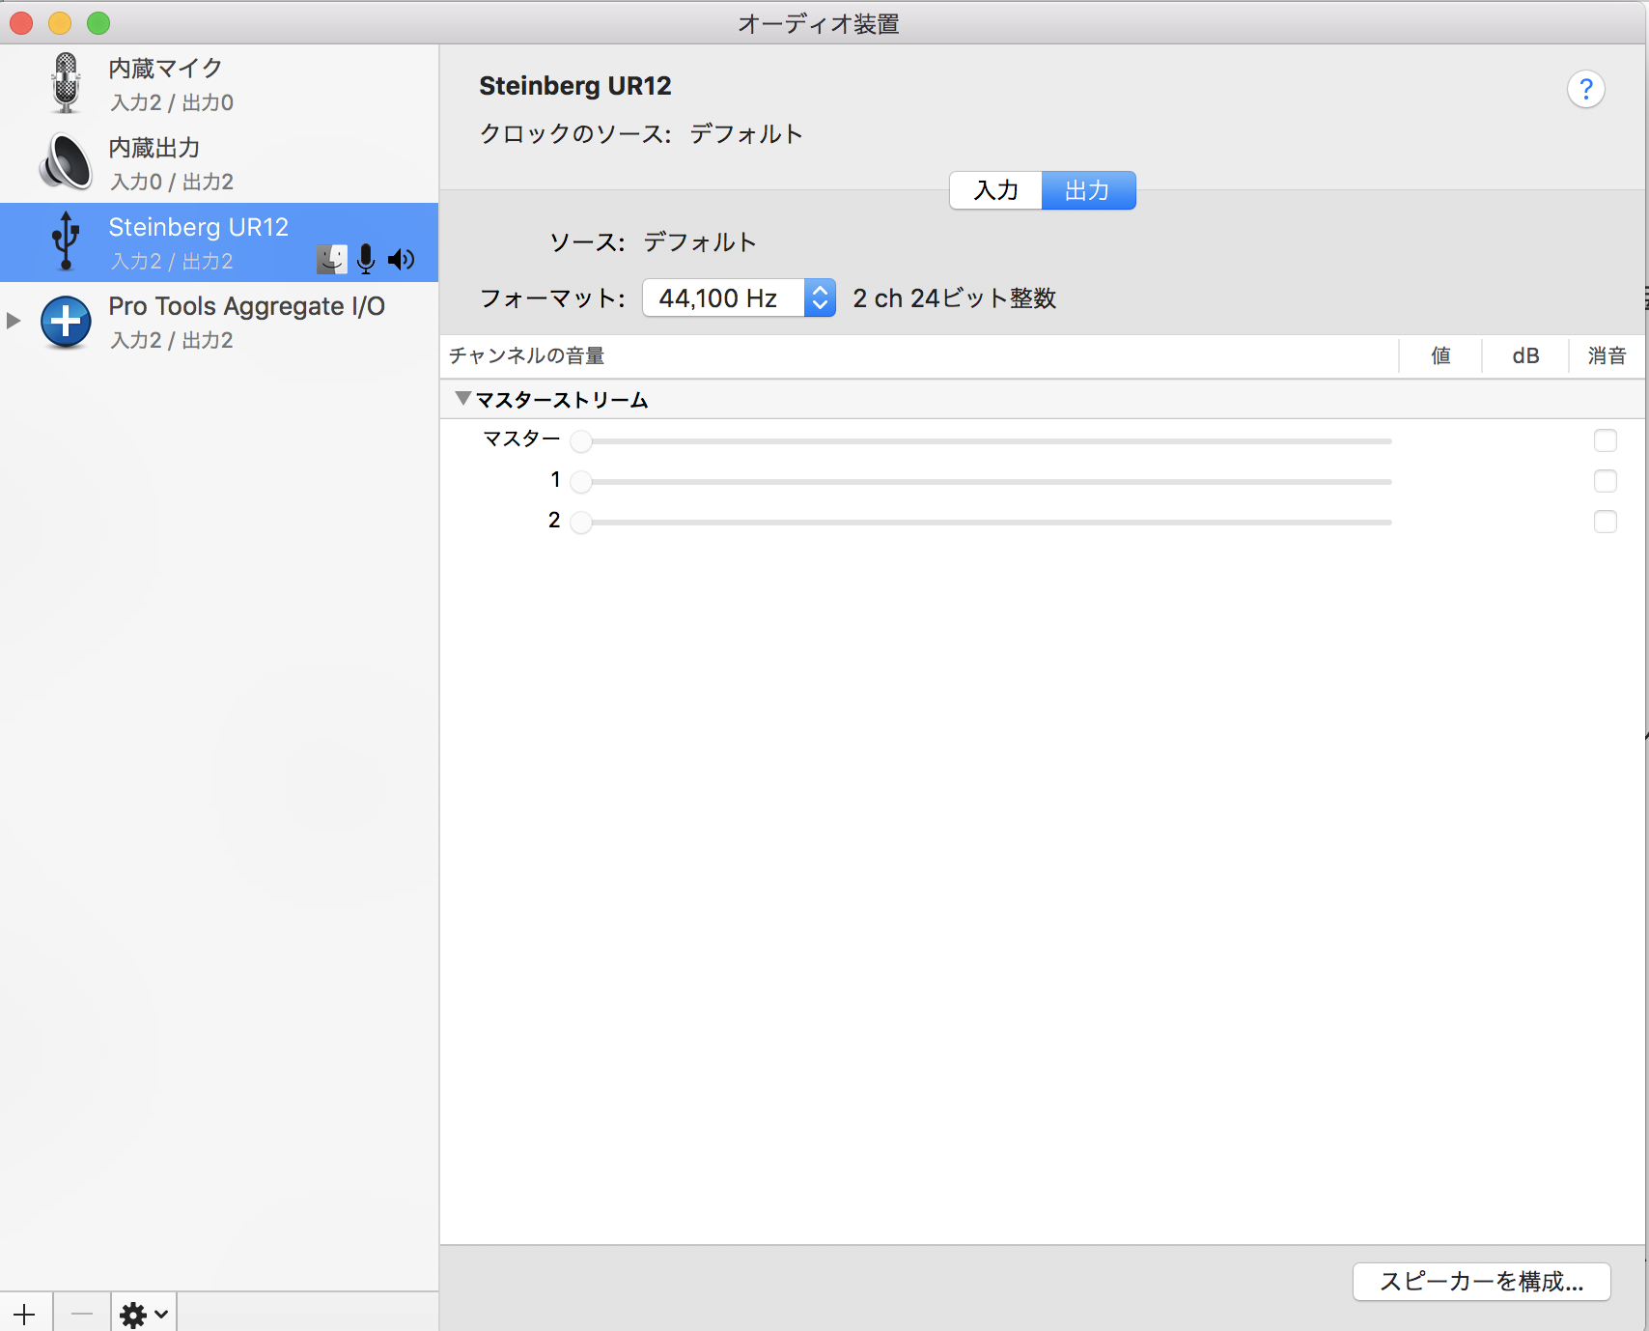Click the 2 ch 24ビット整数 format text
1649x1331 pixels.
tap(955, 298)
